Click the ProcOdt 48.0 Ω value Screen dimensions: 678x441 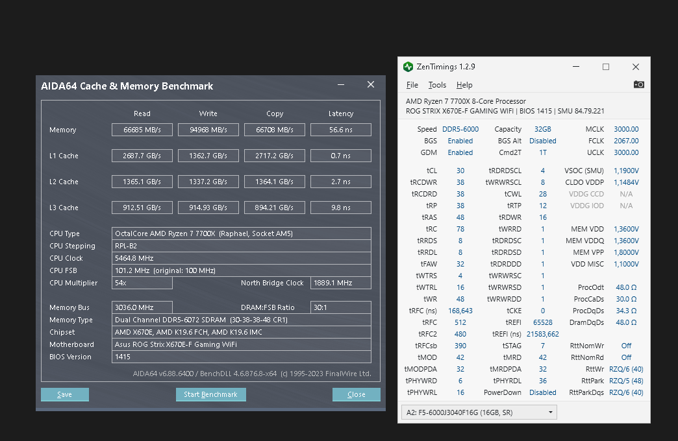click(x=626, y=287)
